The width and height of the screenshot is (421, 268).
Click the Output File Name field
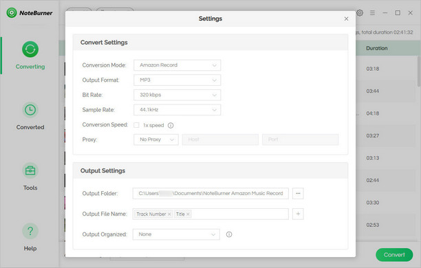coord(210,214)
